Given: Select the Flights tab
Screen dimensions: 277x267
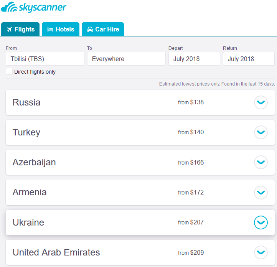Looking at the screenshot, I should [20, 29].
